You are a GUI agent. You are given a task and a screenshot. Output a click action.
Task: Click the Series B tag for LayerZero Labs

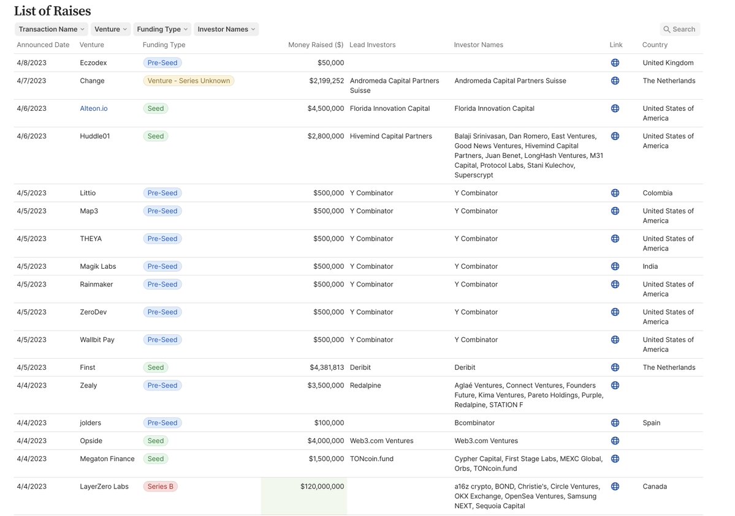[161, 487]
